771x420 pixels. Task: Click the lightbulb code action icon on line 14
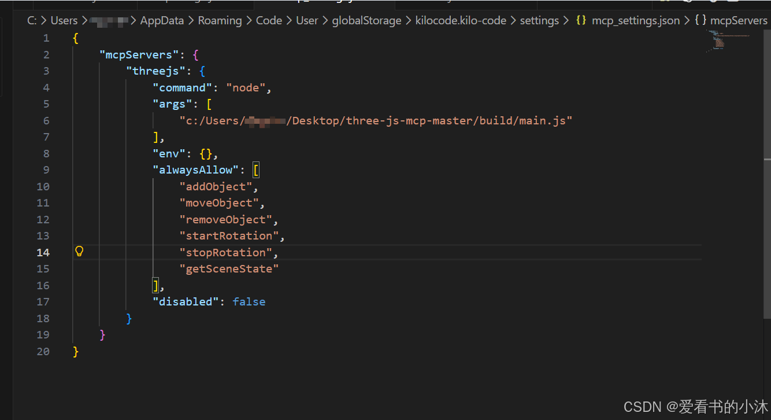point(80,251)
